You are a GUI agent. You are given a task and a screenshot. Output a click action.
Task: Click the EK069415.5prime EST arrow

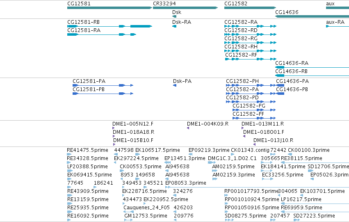[x=69, y=179]
